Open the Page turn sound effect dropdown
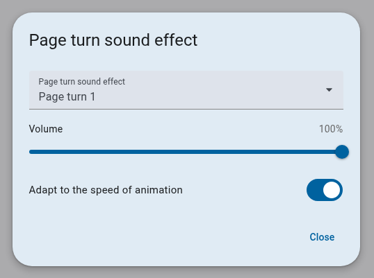Screen dimensions: 374x278 [x=186, y=90]
